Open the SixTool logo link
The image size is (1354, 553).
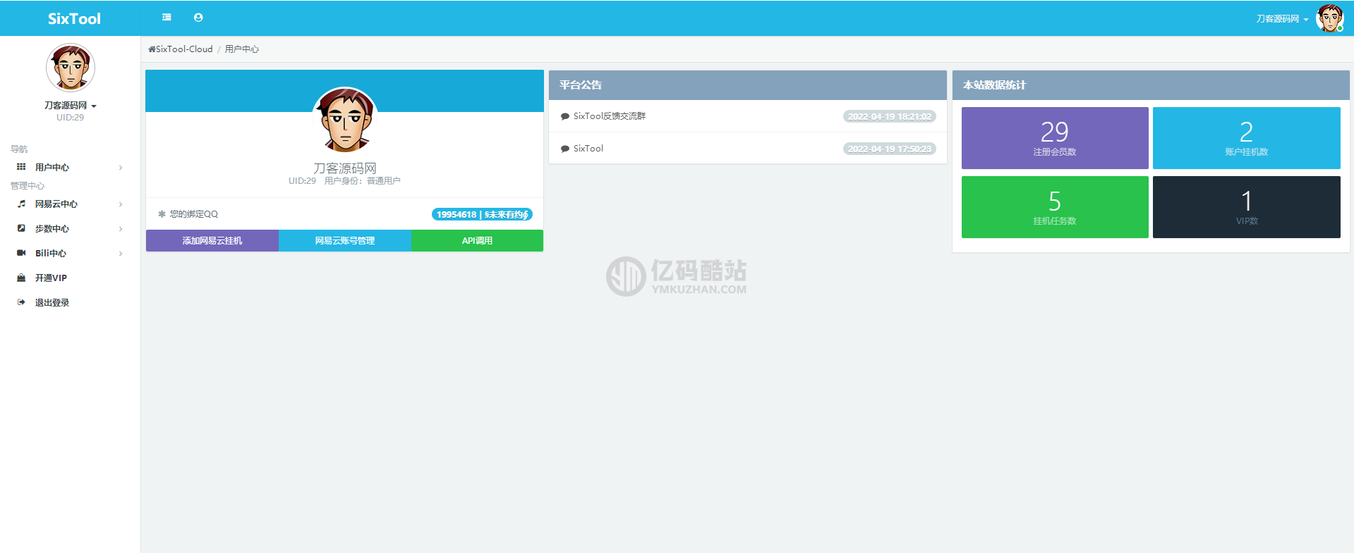[x=74, y=19]
